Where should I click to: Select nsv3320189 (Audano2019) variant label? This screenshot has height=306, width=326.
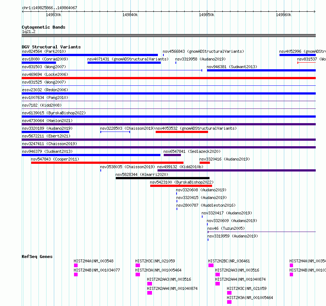point(47,128)
